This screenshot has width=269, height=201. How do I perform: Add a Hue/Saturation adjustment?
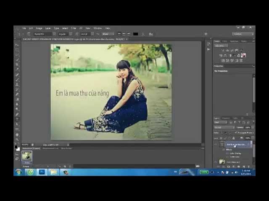pos(221,56)
